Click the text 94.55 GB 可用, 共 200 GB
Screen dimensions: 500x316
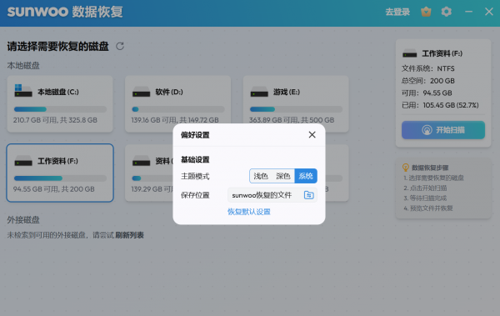(x=54, y=189)
